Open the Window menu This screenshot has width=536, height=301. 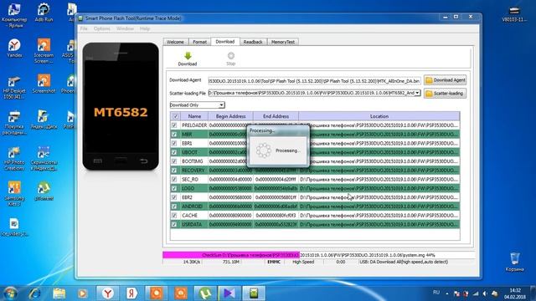point(125,28)
